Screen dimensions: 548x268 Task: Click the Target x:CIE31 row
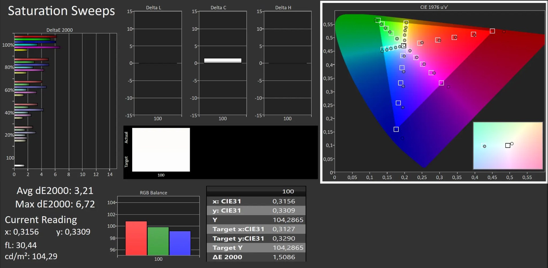pos(256,229)
